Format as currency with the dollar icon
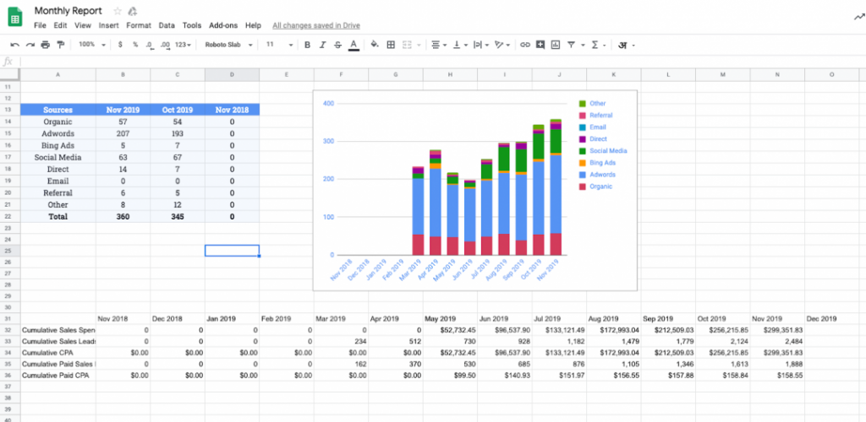This screenshot has height=422, width=866. (120, 45)
